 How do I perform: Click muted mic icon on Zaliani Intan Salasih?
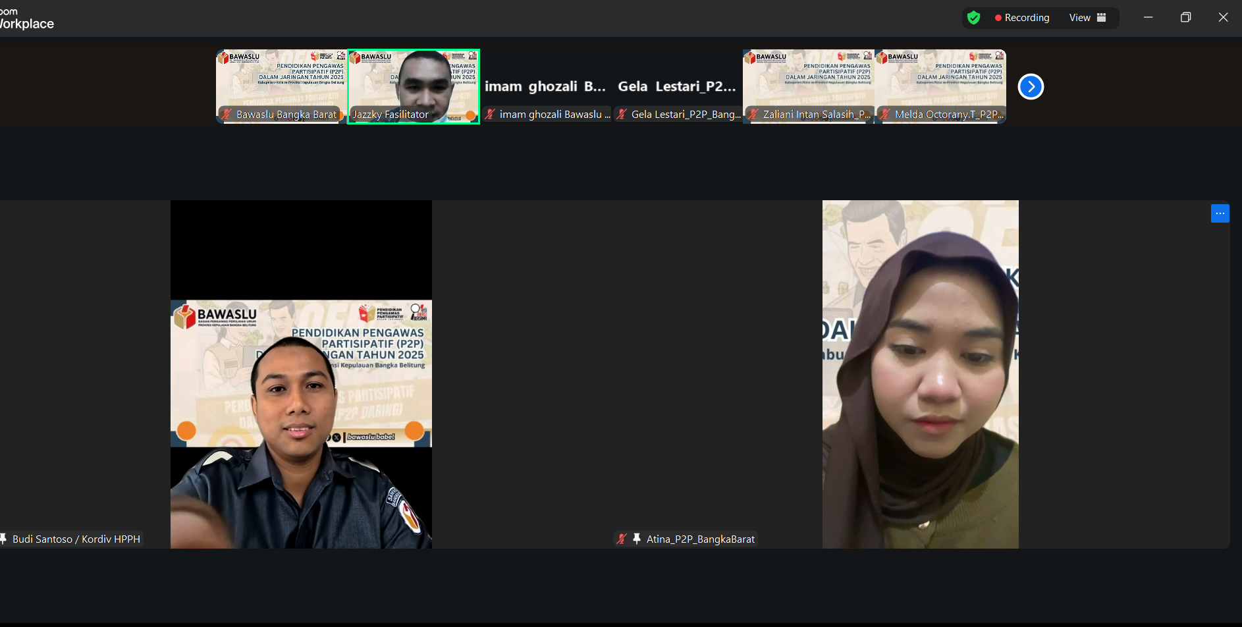pos(753,115)
